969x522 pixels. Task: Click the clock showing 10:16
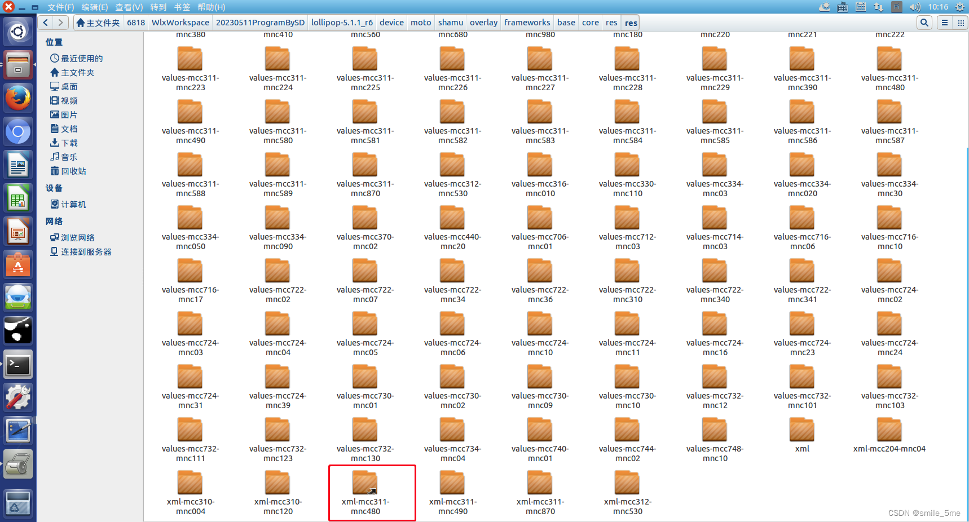(939, 7)
